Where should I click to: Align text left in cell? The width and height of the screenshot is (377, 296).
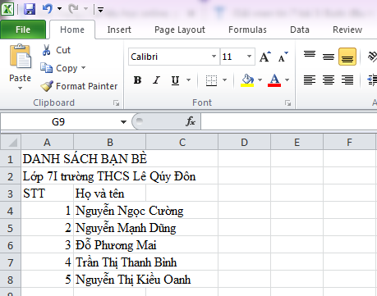coord(310,80)
